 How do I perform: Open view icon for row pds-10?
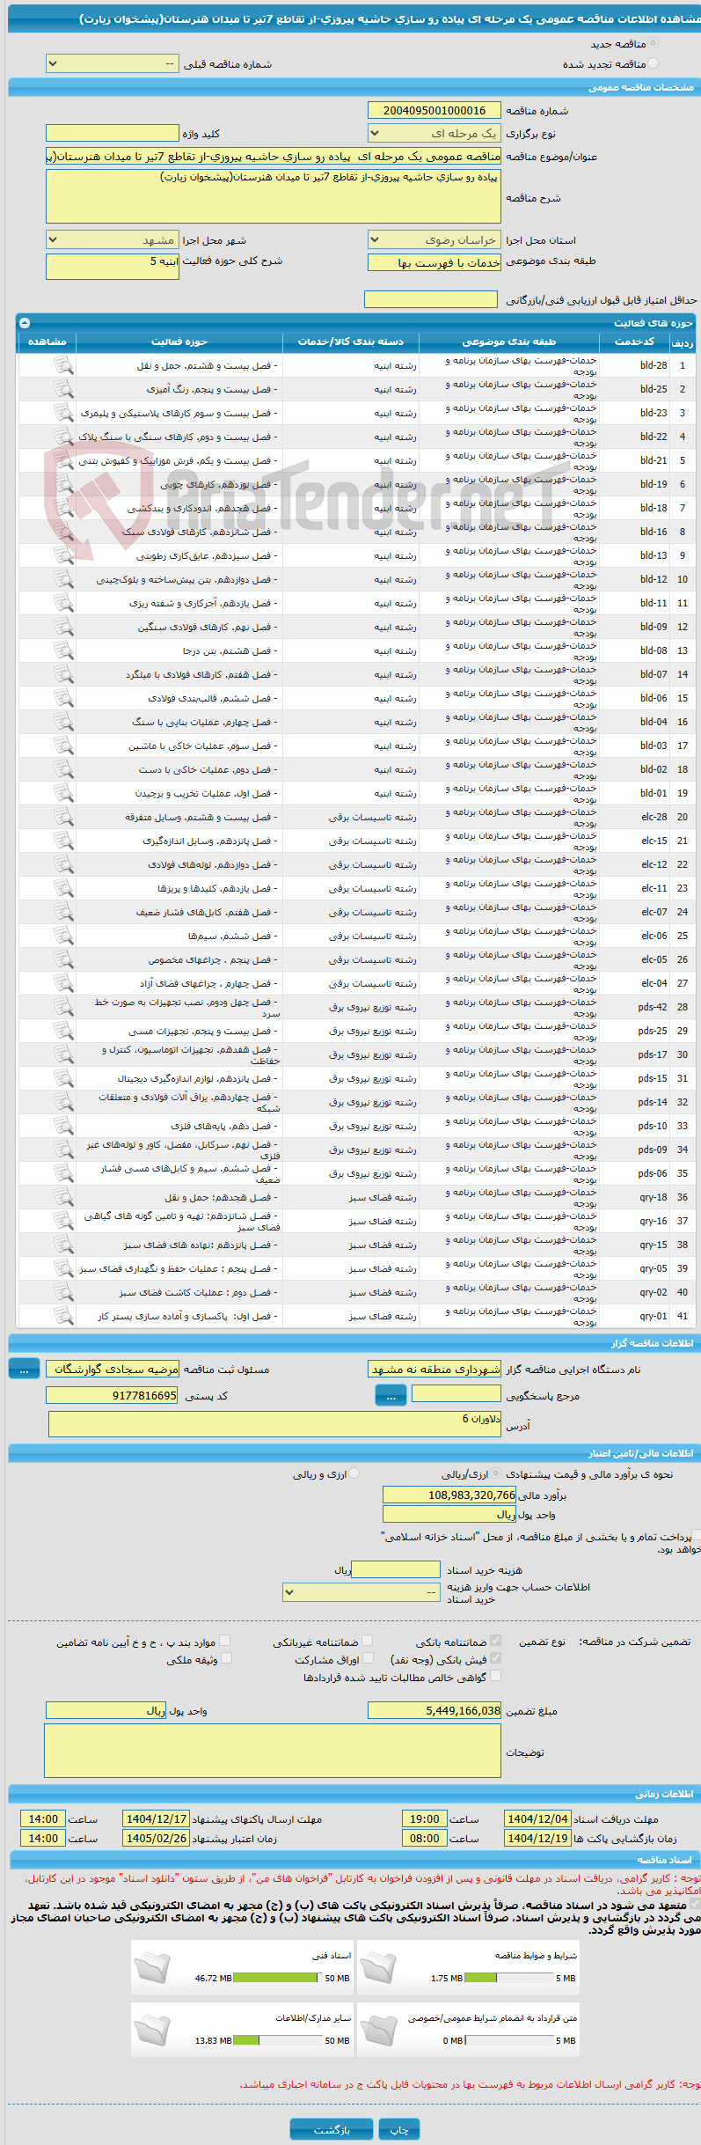63,1126
